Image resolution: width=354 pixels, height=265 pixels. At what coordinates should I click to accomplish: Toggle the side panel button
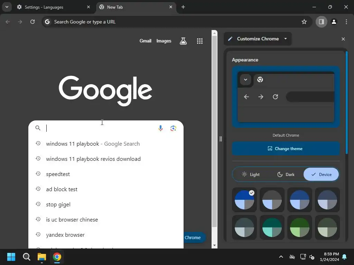pos(321,22)
